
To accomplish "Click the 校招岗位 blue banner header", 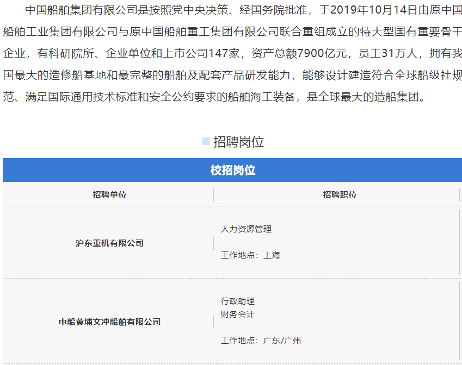I will click(x=232, y=170).
